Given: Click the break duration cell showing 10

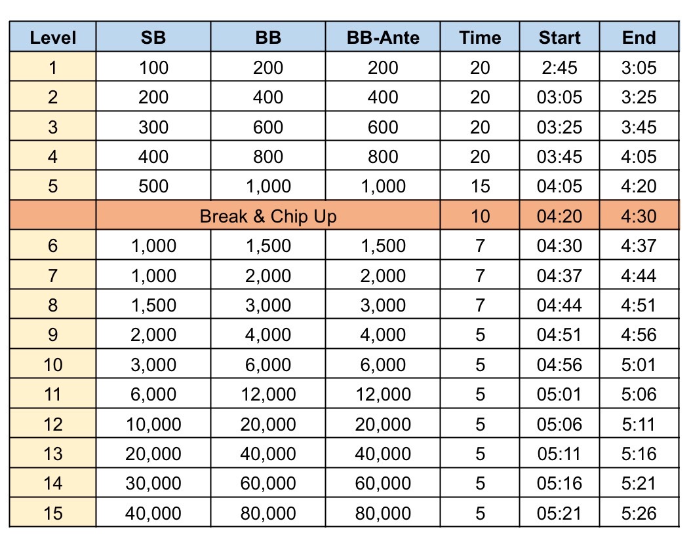Looking at the screenshot, I should (480, 216).
